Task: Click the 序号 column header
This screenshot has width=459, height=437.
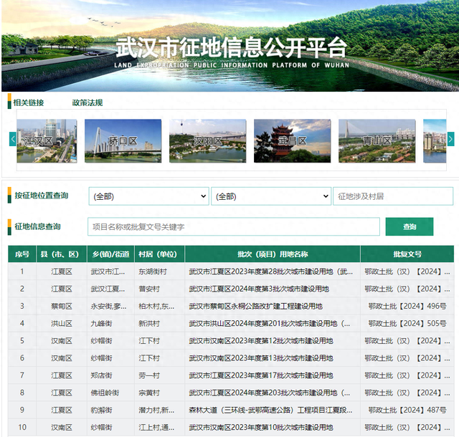Action: pyautogui.click(x=22, y=254)
